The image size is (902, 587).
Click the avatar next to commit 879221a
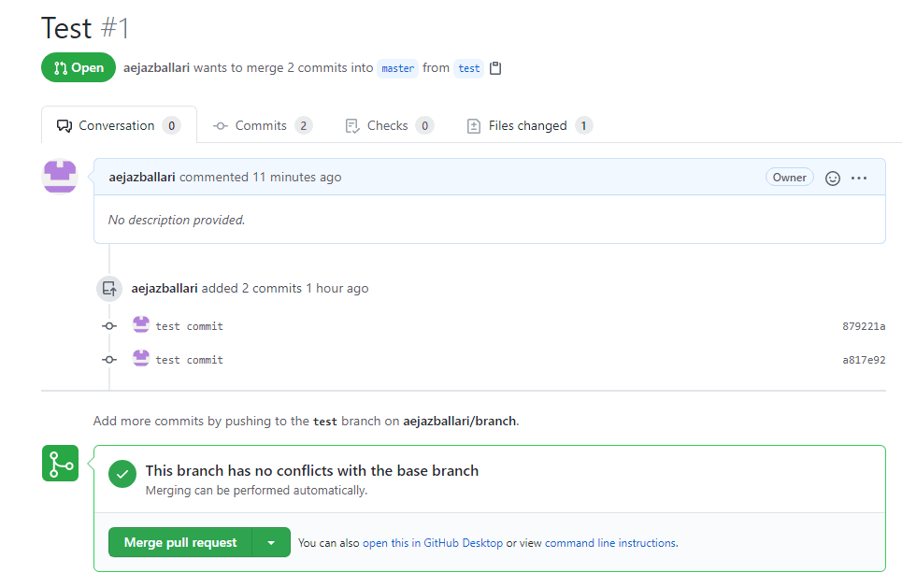[x=141, y=325]
